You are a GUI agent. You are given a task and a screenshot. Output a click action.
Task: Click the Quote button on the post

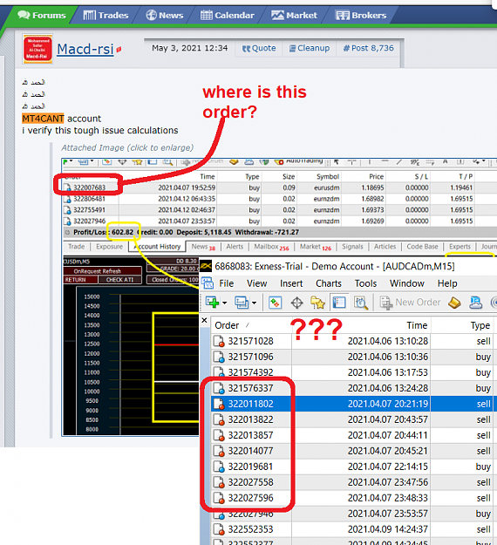click(259, 48)
